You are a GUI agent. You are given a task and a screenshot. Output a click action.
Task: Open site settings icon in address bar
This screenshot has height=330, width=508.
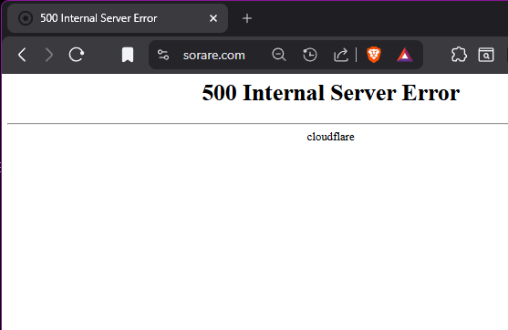pos(163,55)
